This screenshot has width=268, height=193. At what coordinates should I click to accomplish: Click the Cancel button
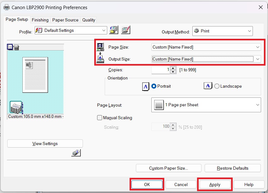point(181,184)
